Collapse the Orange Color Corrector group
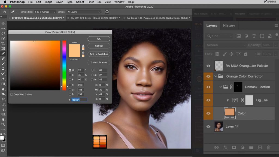The image size is (279, 157). 216,76
